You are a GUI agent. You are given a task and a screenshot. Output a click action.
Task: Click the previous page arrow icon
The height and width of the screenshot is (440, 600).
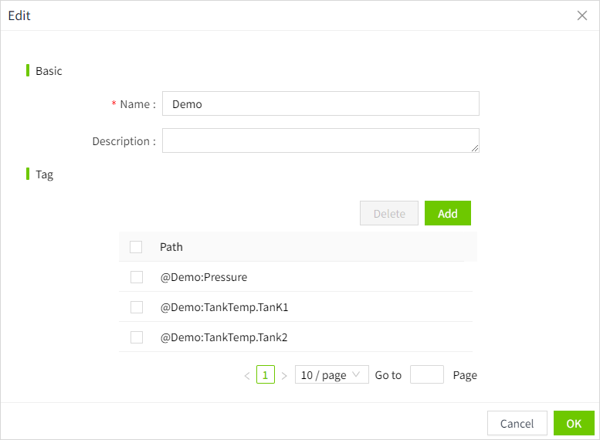coord(247,376)
